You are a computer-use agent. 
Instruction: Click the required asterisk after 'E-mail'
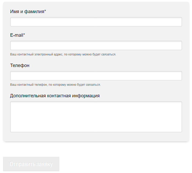click(x=24, y=35)
